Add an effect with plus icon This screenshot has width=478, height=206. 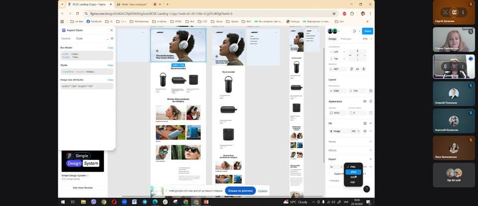pyautogui.click(x=370, y=150)
